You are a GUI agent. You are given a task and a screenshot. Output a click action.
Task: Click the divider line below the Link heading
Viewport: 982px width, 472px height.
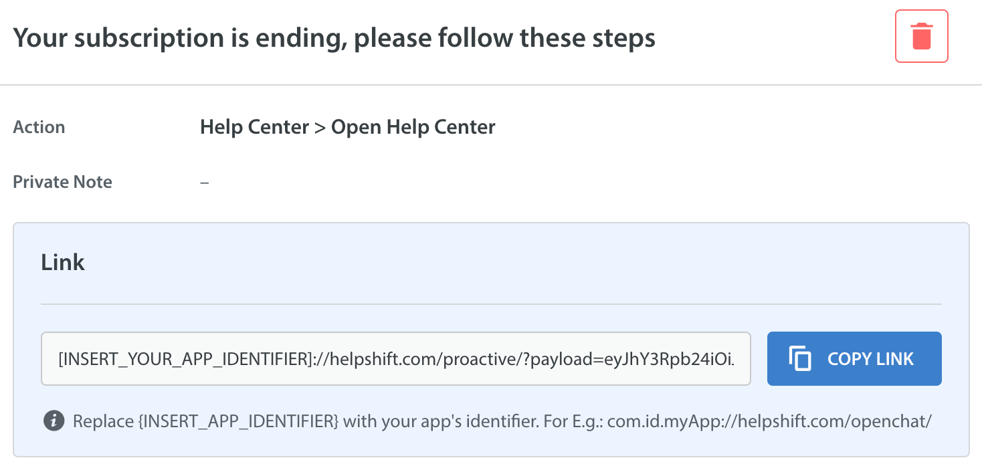pyautogui.click(x=491, y=304)
